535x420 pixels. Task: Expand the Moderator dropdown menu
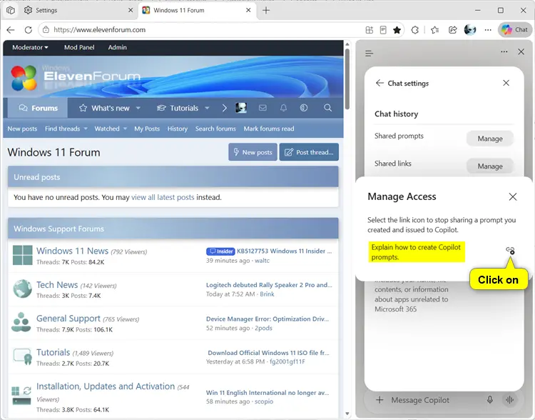click(x=30, y=48)
